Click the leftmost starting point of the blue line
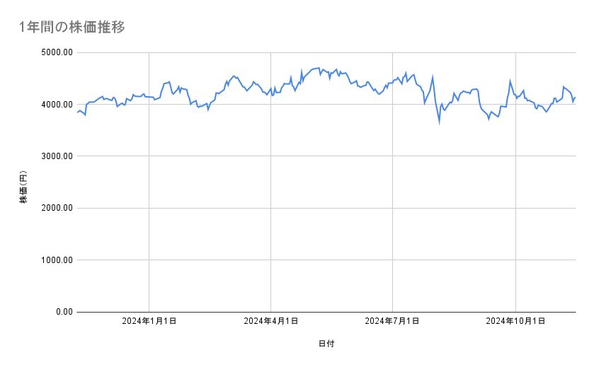Screen dimensions: 594x367 pyautogui.click(x=77, y=112)
